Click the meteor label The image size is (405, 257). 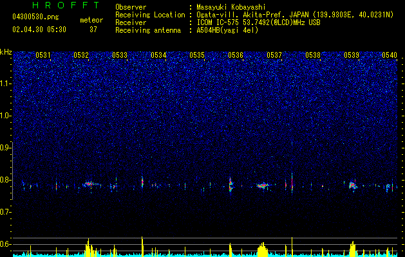(x=91, y=20)
